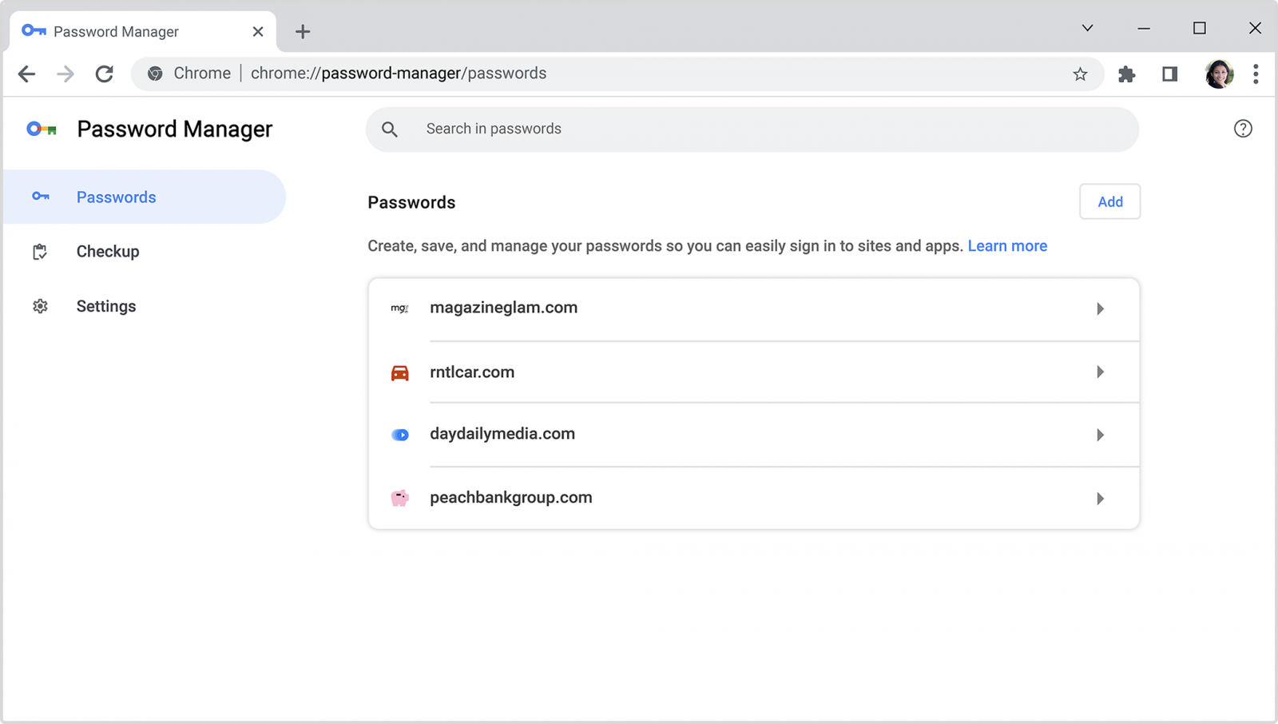Screen dimensions: 1278x724
Task: Expand the peachbankgroup.com entry
Action: pyautogui.click(x=1100, y=498)
